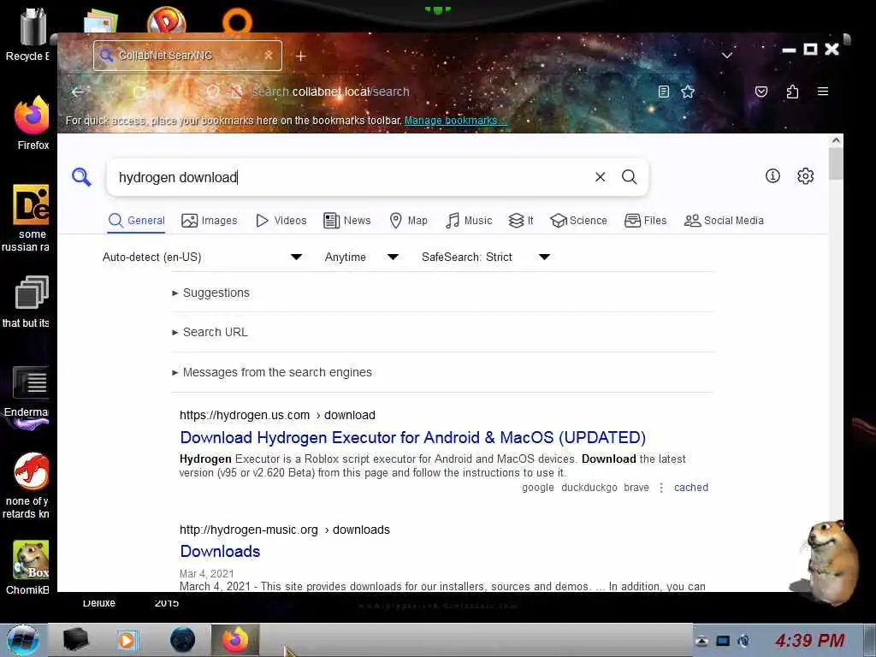Clear the search query with the X

[x=600, y=177]
